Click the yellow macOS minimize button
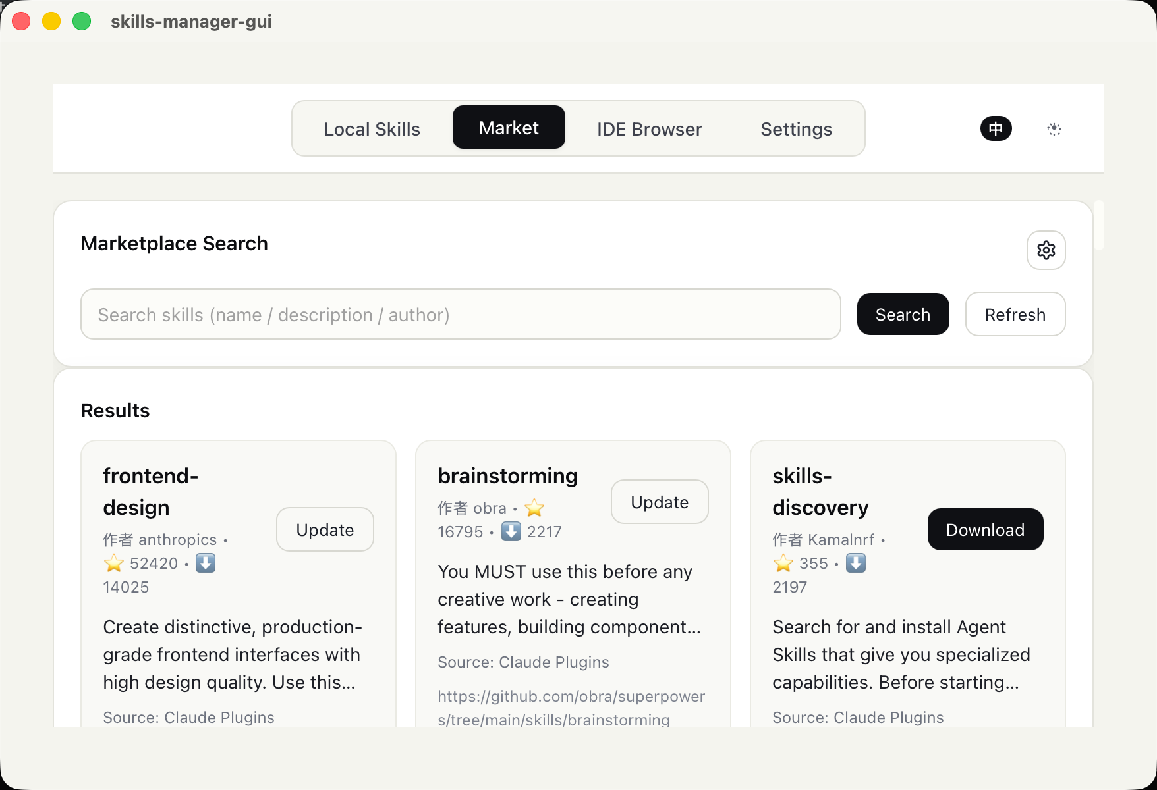The height and width of the screenshot is (790, 1157). (x=51, y=21)
